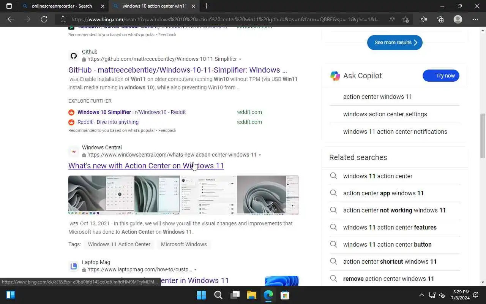
Task: Expand options arrow beside laptopmag URL
Action: 195,270
